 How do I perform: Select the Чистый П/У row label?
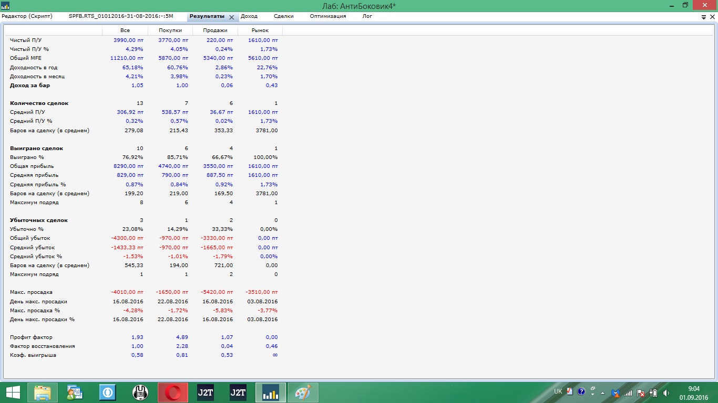tap(26, 40)
